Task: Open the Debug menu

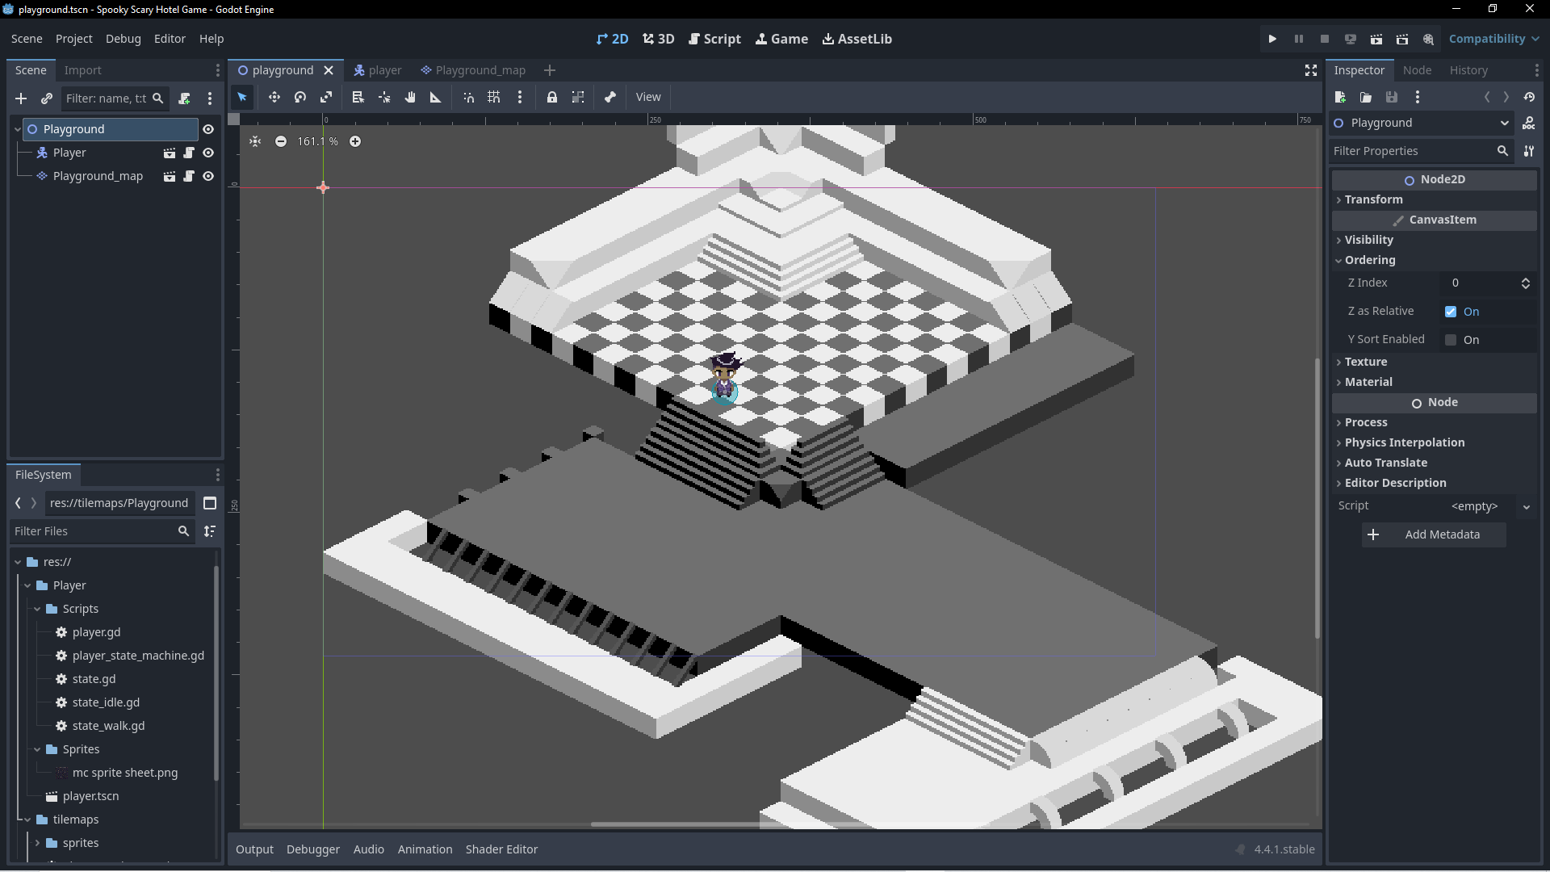Action: tap(123, 39)
